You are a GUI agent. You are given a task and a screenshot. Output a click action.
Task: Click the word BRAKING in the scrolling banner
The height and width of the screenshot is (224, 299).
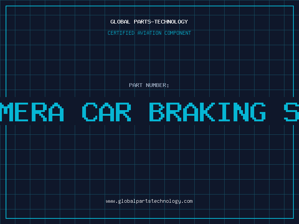(207, 112)
